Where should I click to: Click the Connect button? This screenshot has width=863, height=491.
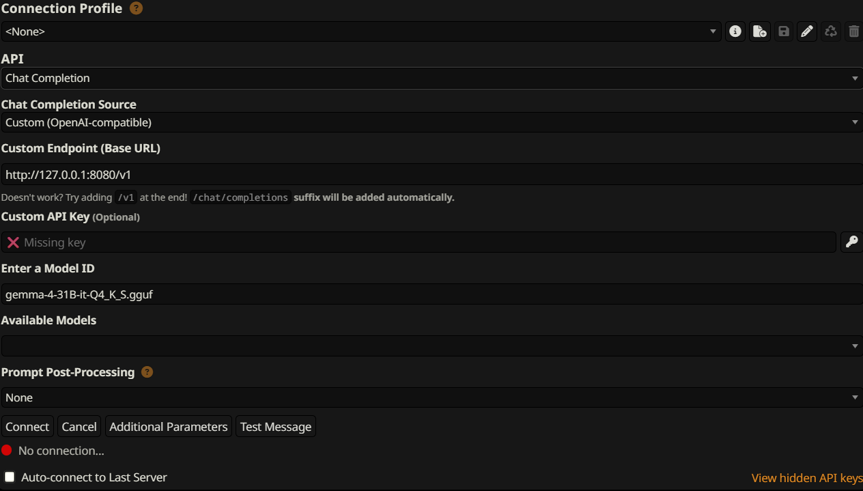(x=27, y=426)
